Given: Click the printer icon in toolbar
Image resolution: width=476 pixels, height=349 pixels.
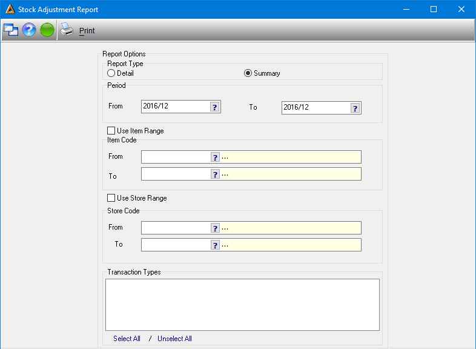Looking at the screenshot, I should (x=67, y=30).
